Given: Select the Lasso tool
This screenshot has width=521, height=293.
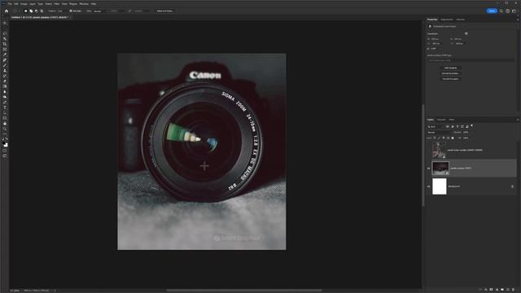Looking at the screenshot, I should tap(5, 33).
